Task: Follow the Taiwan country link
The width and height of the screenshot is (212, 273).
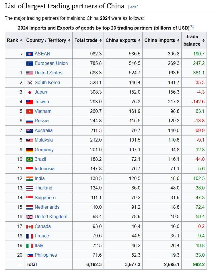Action: point(42,102)
